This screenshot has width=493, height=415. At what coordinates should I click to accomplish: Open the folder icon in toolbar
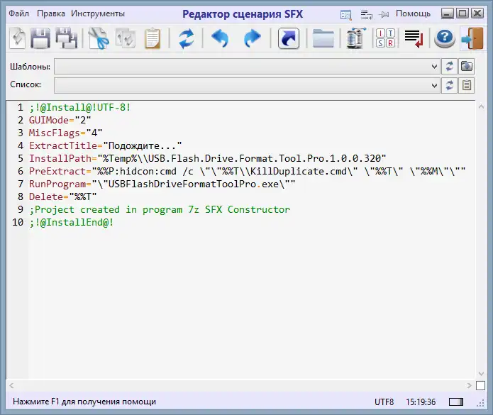coord(323,38)
